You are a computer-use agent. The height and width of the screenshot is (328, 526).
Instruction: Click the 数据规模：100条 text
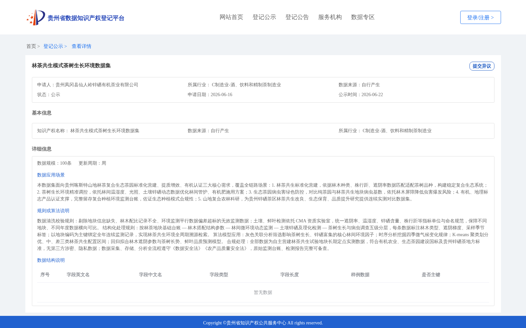(54, 163)
